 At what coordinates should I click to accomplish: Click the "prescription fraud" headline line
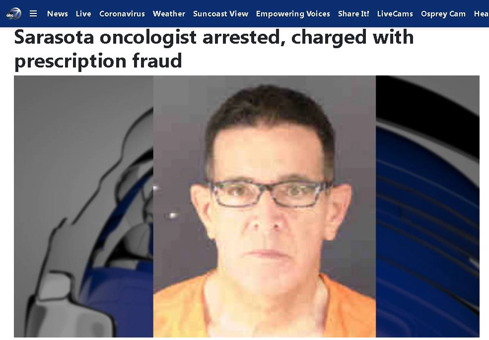click(x=98, y=61)
